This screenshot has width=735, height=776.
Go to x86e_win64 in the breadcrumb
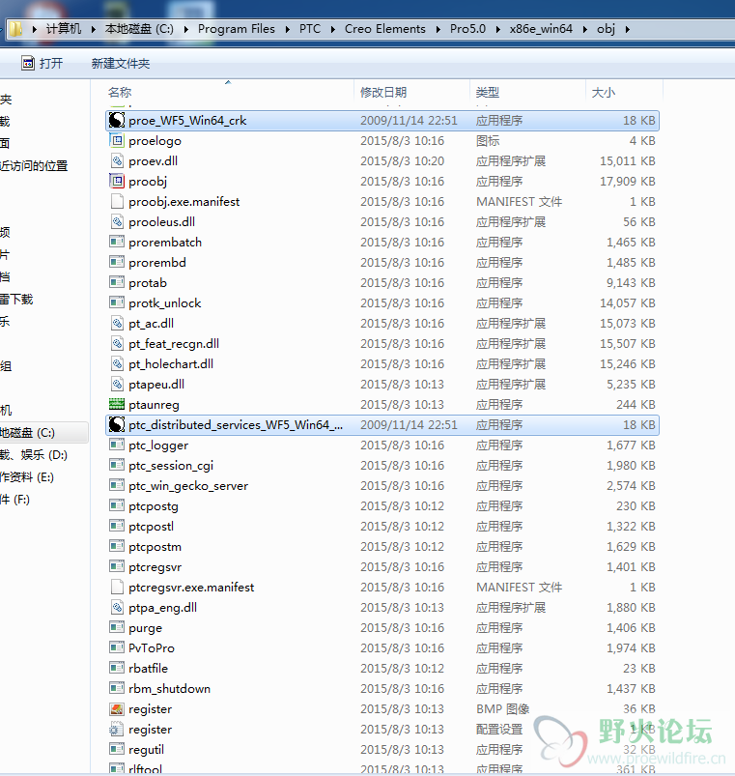click(541, 29)
